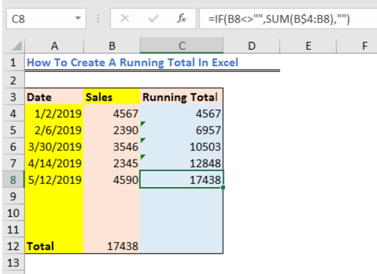Confirm entry with the checkmark icon
Image resolution: width=377 pixels, height=274 pixels.
coord(153,18)
